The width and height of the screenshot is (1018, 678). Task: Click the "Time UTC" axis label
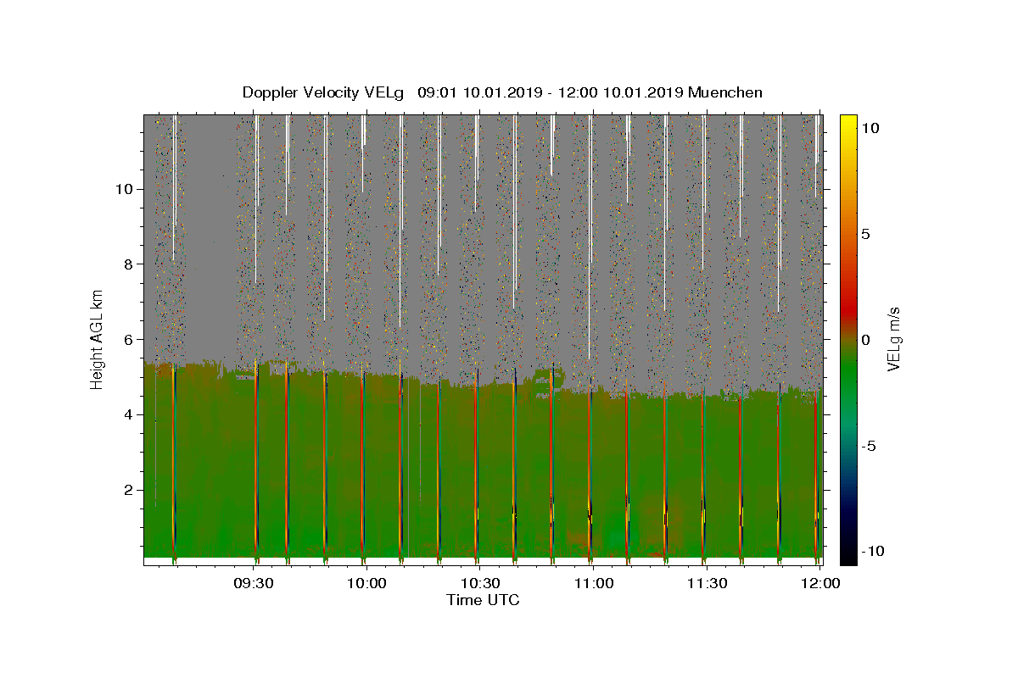click(x=484, y=600)
